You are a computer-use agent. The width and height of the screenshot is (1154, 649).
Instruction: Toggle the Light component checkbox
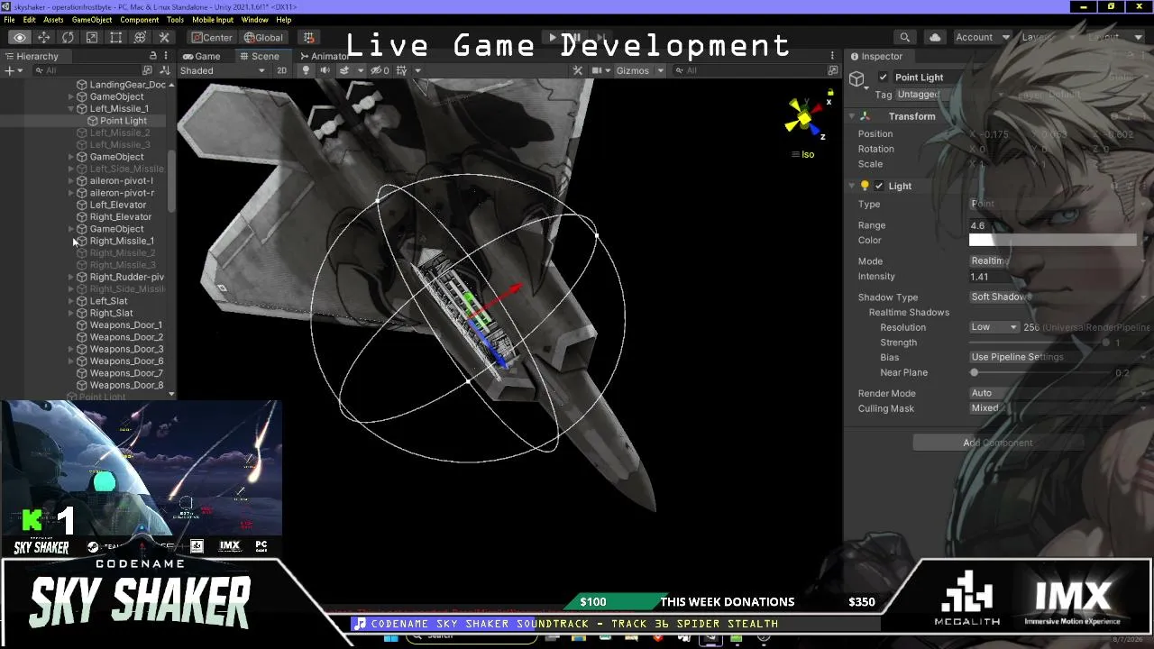879,186
